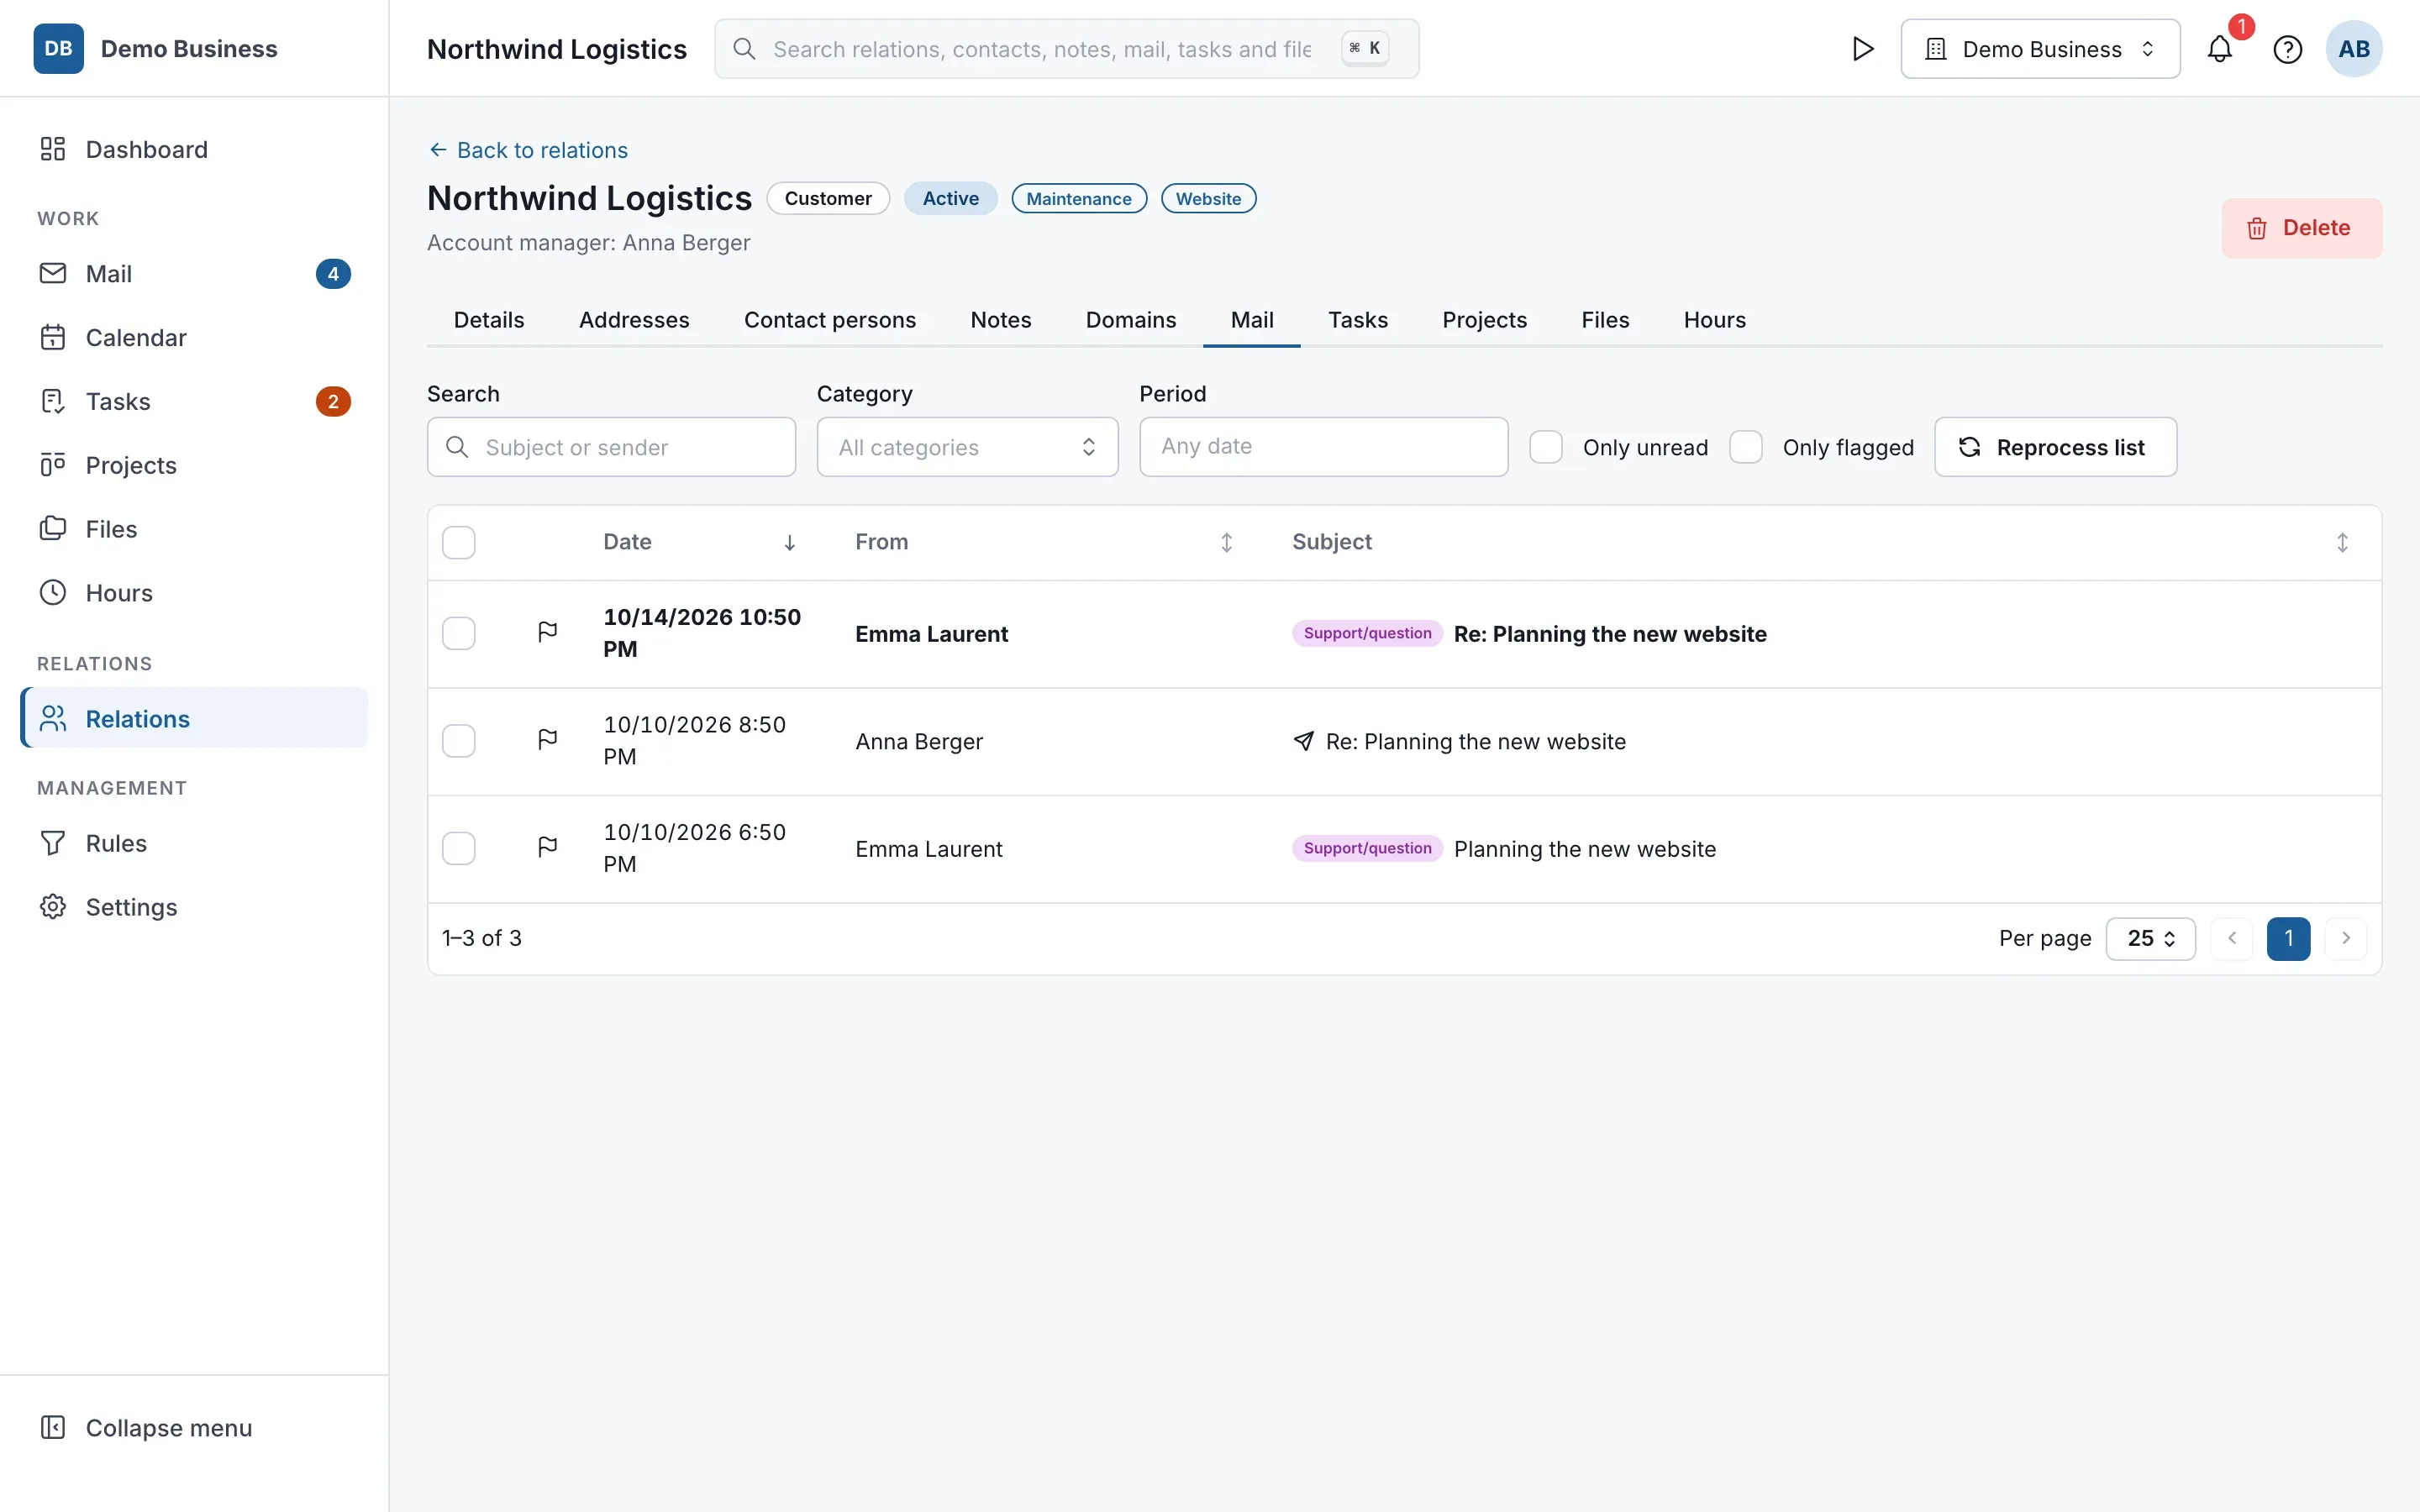
Task: Flag the Anna Berger email
Action: [547, 740]
